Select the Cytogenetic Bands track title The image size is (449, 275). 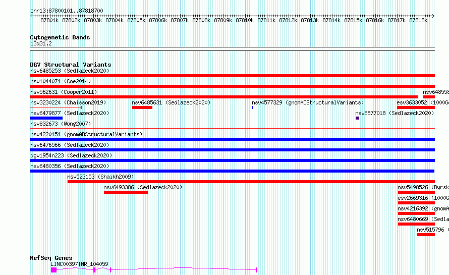(x=60, y=37)
